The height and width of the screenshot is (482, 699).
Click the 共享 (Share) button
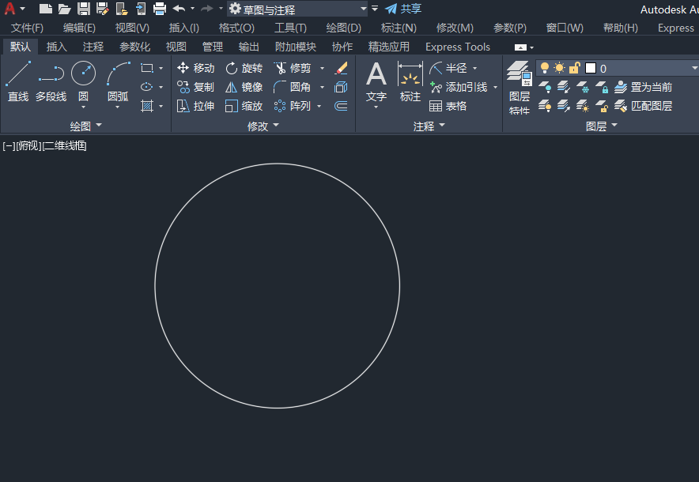click(x=403, y=9)
